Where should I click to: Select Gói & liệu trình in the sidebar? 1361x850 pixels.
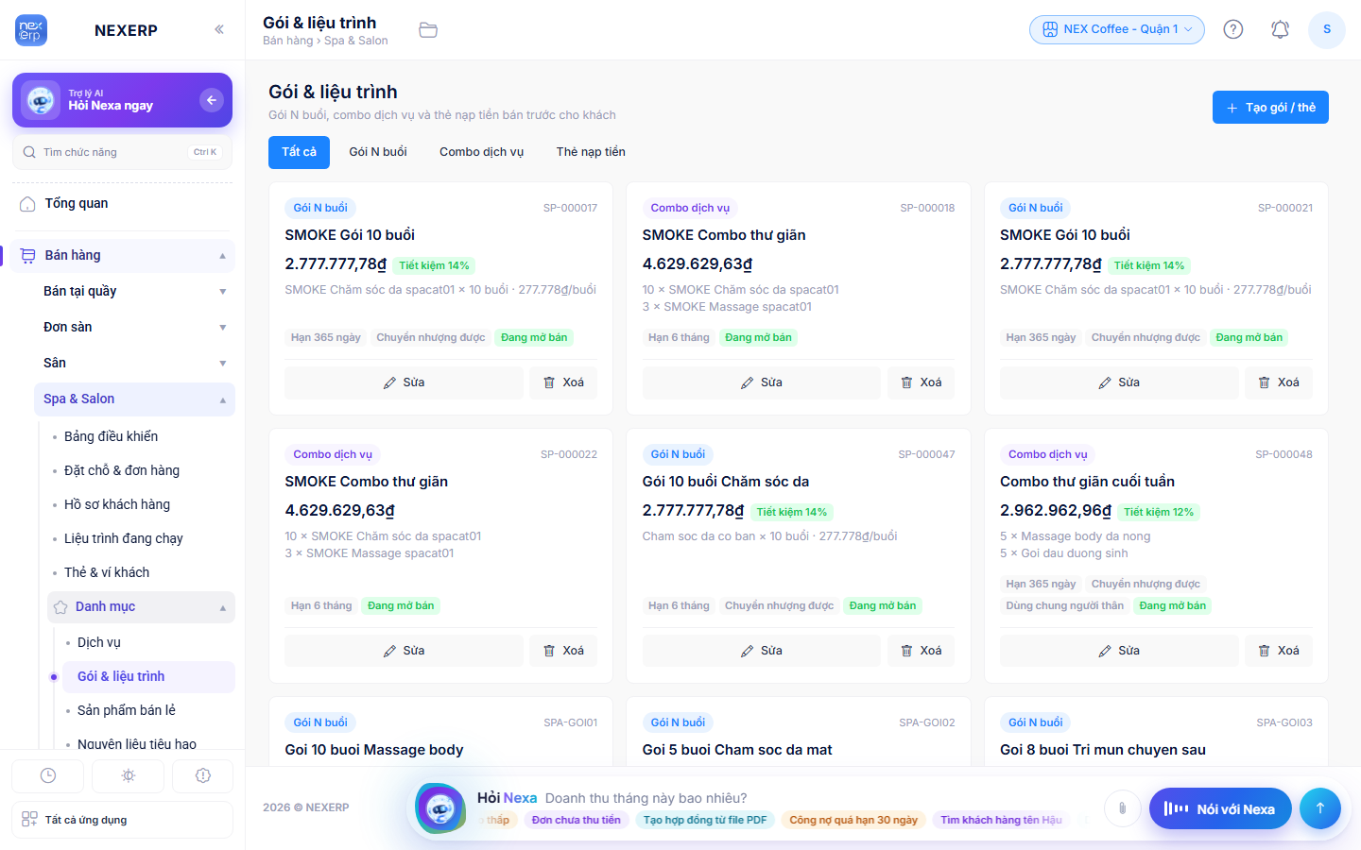(148, 676)
